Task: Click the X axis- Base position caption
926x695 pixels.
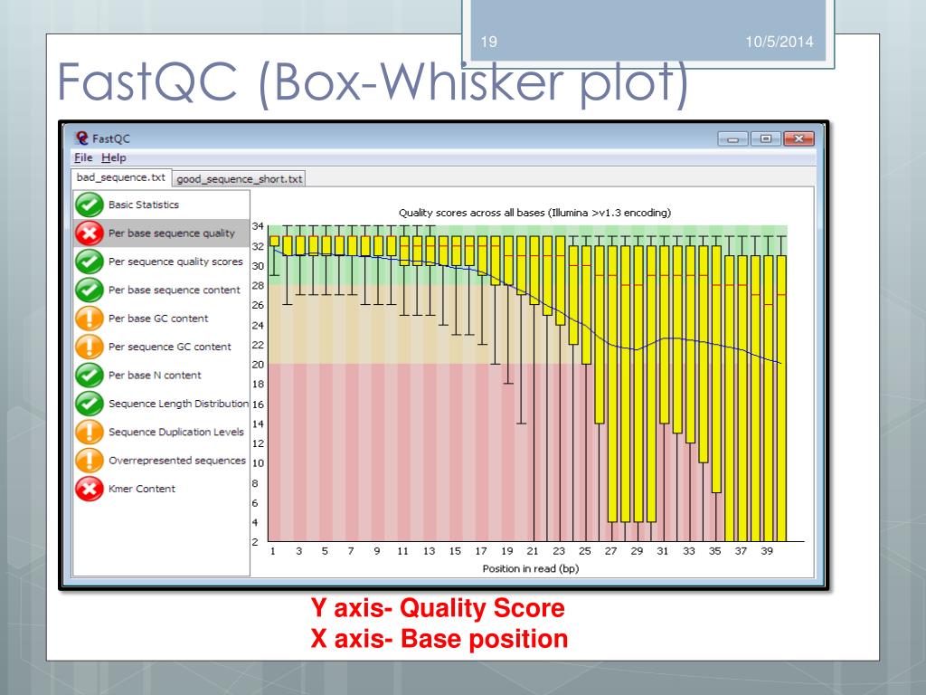Action: (439, 639)
